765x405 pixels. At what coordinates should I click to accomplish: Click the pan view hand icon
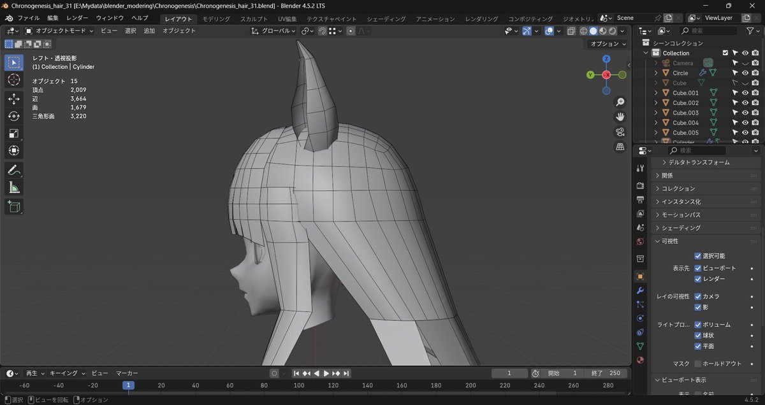coord(620,117)
